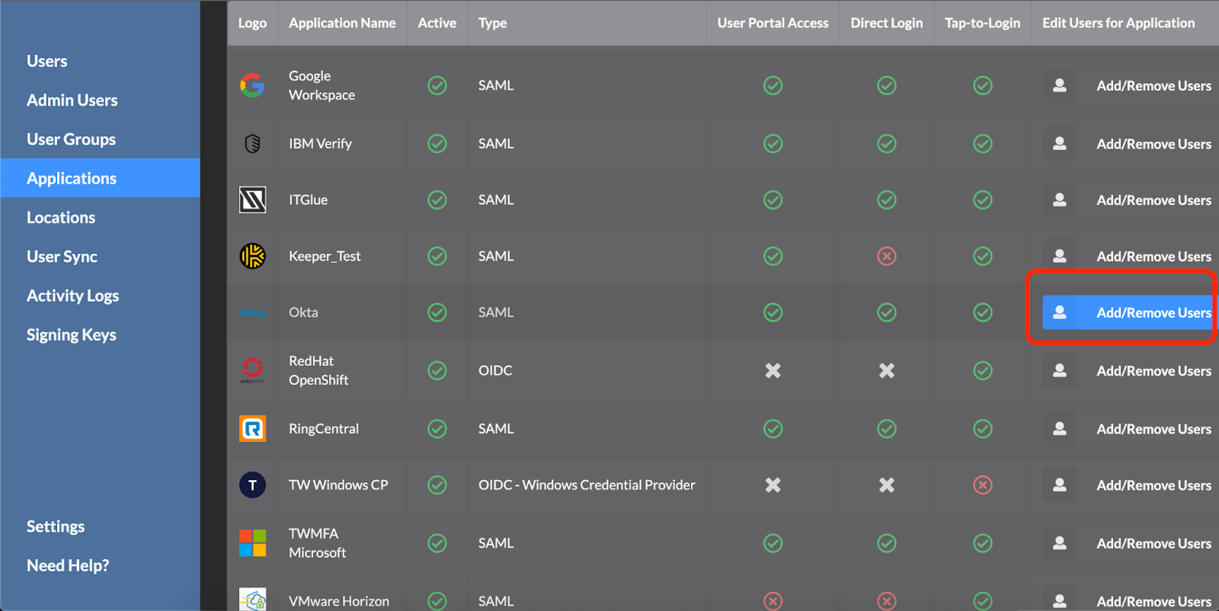Toggle Direct Login for Keeper_Test

(x=887, y=256)
